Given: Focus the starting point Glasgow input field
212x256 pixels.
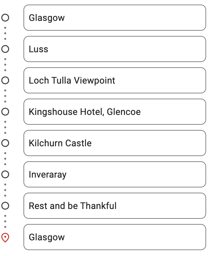Looking at the screenshot, I should coord(115,18).
